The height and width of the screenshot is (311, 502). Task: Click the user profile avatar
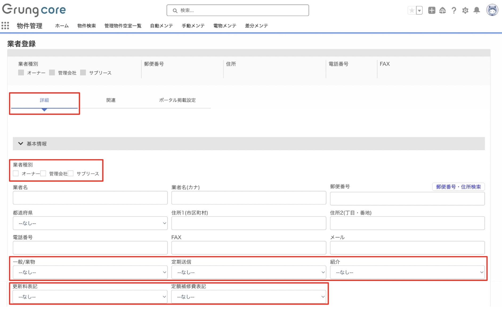[492, 10]
